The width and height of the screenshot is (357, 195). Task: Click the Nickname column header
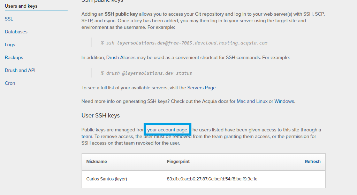[97, 161]
